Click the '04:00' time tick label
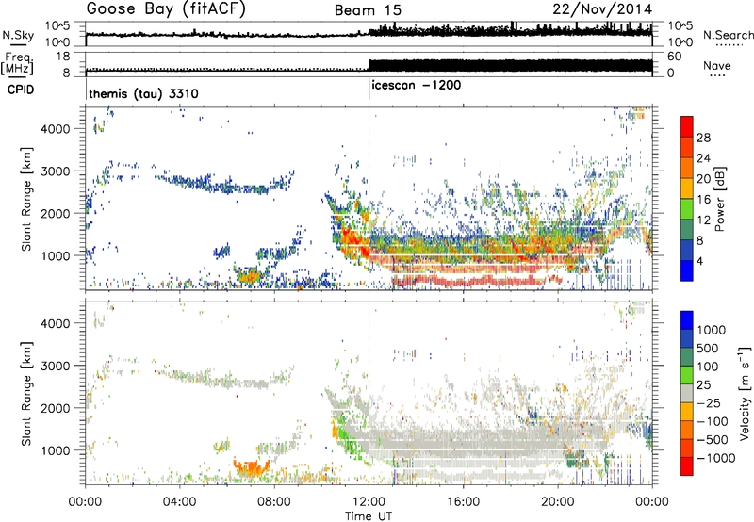This screenshot has width=754, height=522. click(x=179, y=502)
